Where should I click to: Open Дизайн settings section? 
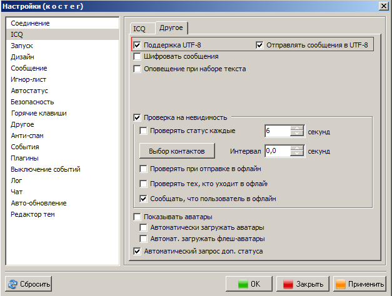[63, 57]
